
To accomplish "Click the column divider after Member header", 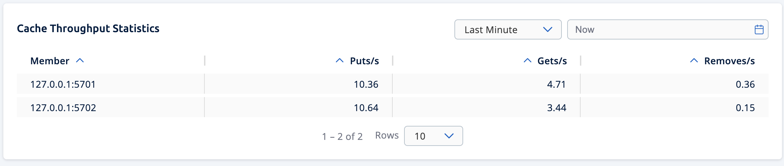I will [205, 61].
